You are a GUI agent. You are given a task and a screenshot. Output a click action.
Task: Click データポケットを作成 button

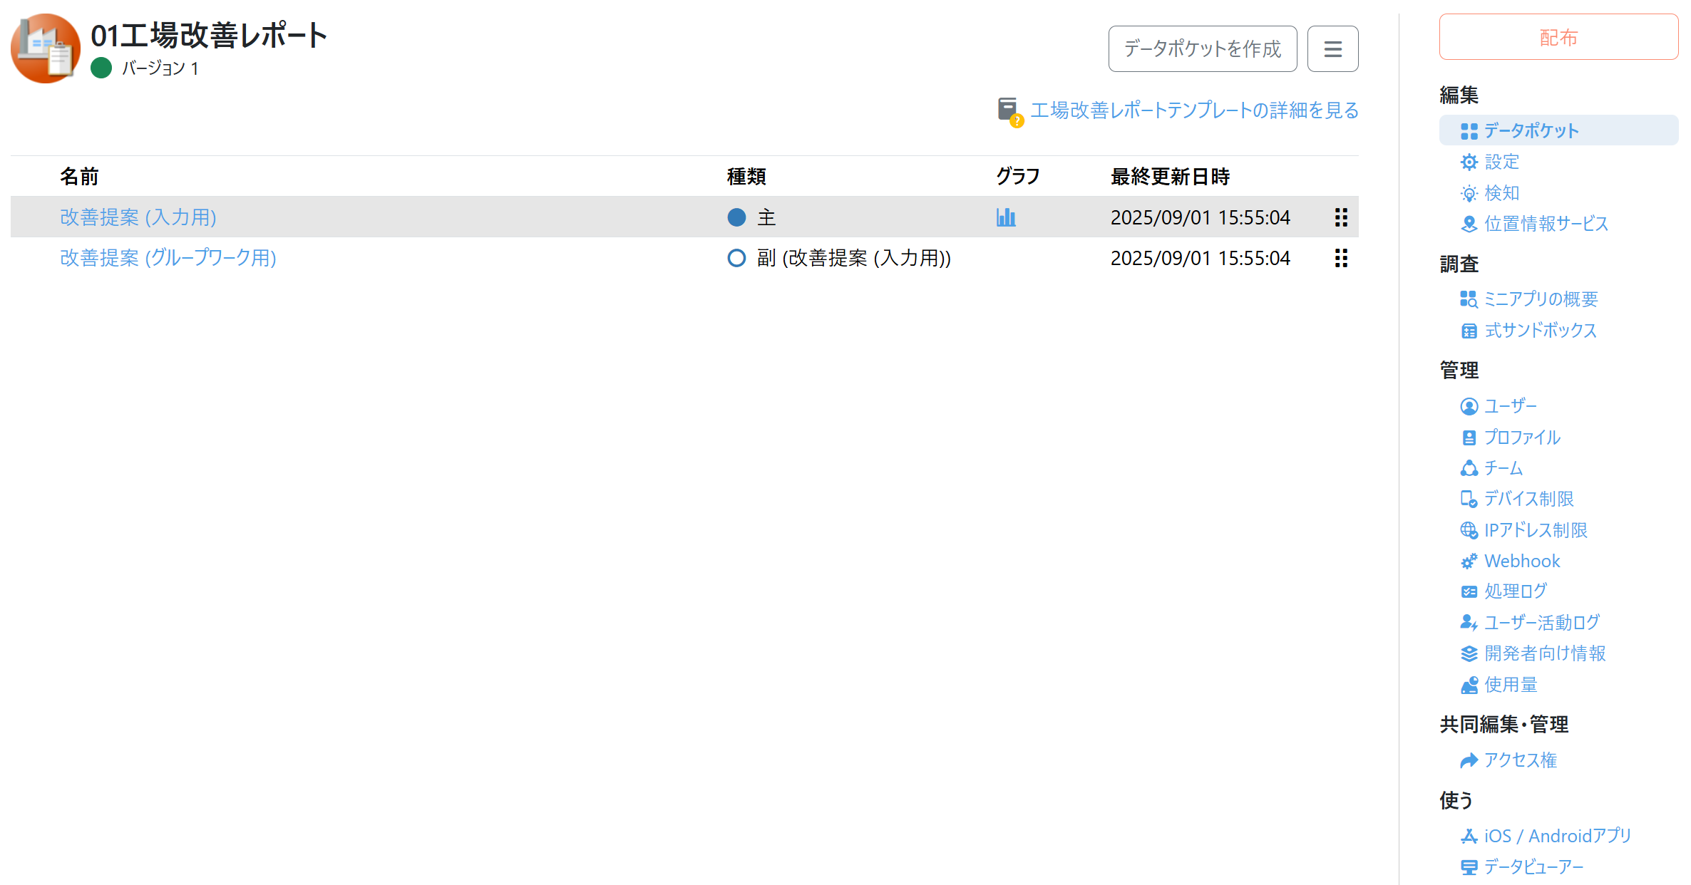click(1202, 49)
